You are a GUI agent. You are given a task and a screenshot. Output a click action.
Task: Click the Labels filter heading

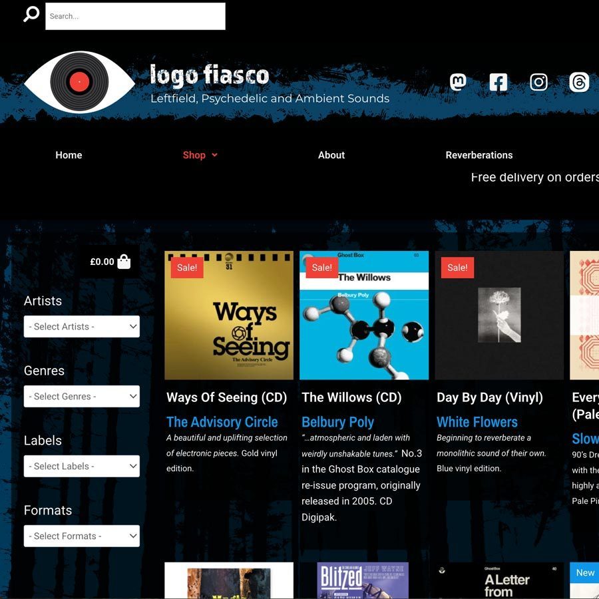pos(43,441)
